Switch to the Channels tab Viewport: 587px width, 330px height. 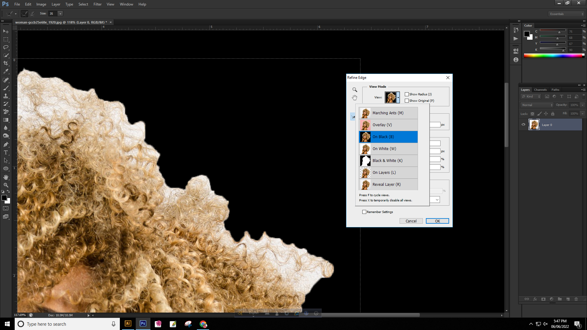pos(540,90)
